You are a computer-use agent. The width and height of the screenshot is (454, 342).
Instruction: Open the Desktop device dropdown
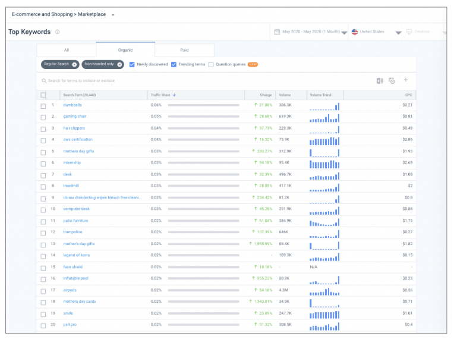click(444, 33)
